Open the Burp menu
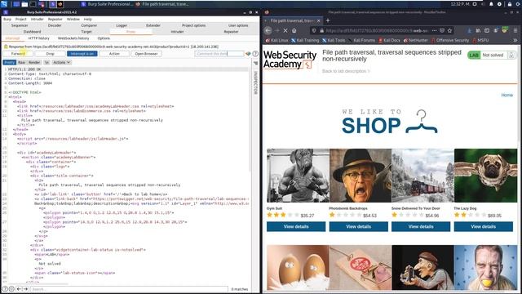Viewport: 522px width, 294px height. click(7, 20)
